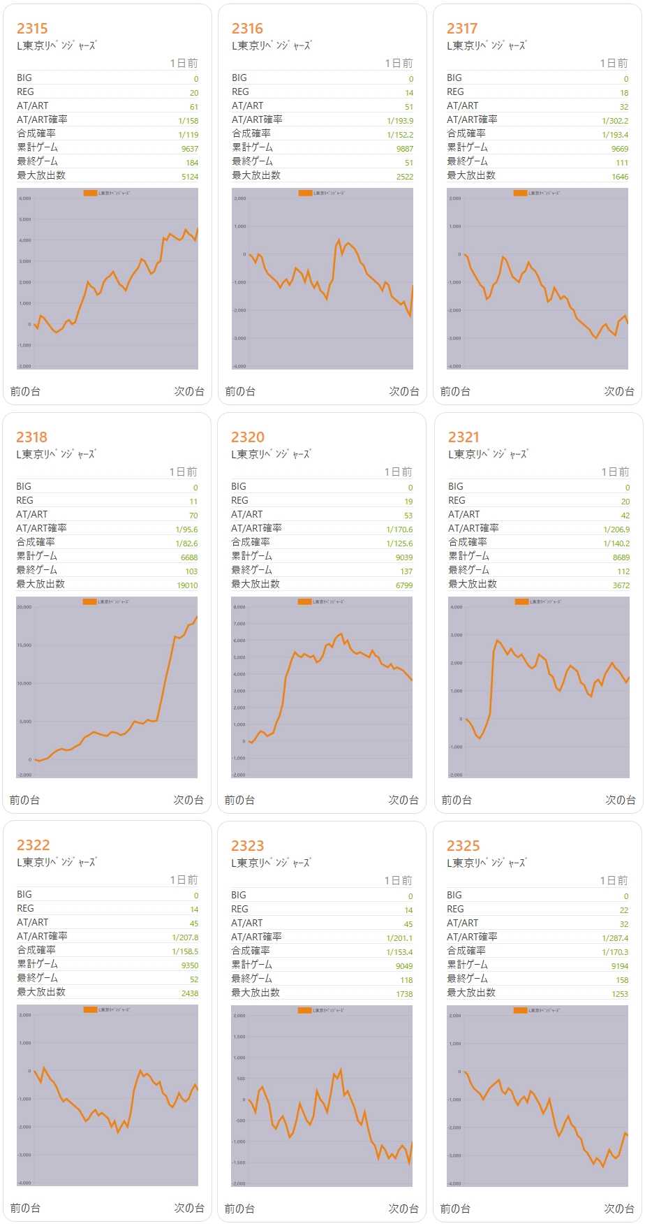
Task: Click 前の台 in the 2323 card
Action: (239, 1209)
